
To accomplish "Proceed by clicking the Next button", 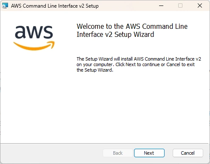I will (149, 153).
